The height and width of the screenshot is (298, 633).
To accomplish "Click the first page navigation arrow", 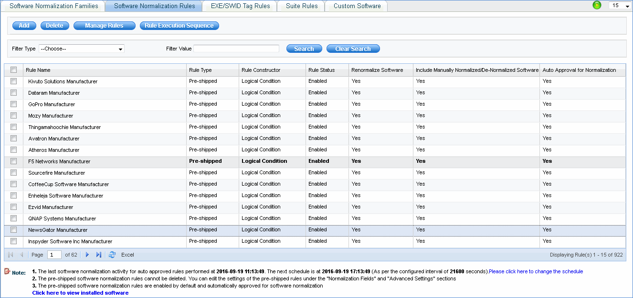I will pos(10,255).
